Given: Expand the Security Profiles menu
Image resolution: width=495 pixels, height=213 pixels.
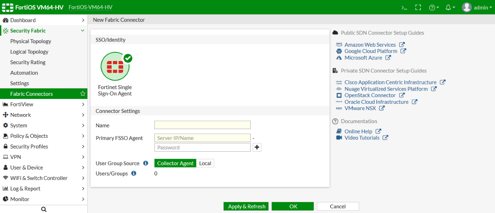Looking at the screenshot, I should point(44,146).
